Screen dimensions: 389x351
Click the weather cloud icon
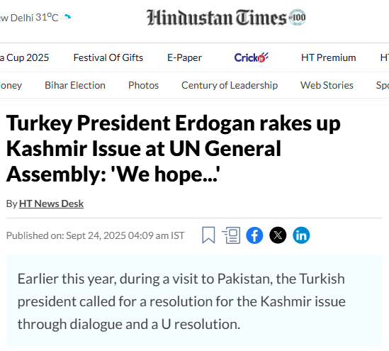tap(66, 17)
